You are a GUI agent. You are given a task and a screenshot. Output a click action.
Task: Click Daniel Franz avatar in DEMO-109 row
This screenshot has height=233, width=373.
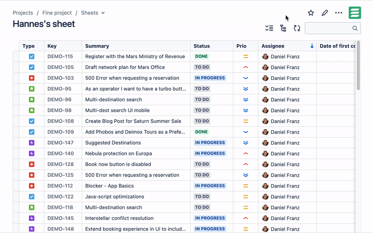pos(265,132)
